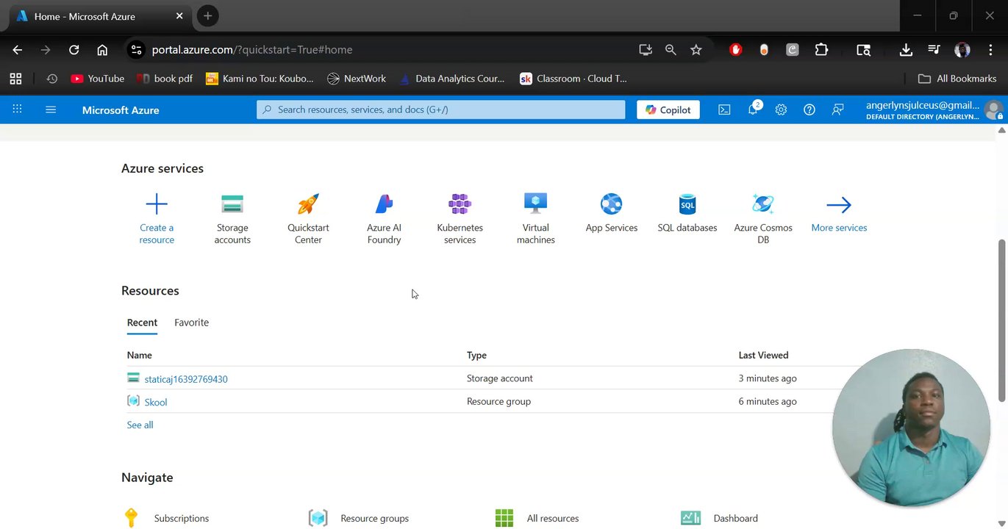This screenshot has height=529, width=1008.
Task: Open the Skool resource group
Action: pos(156,402)
